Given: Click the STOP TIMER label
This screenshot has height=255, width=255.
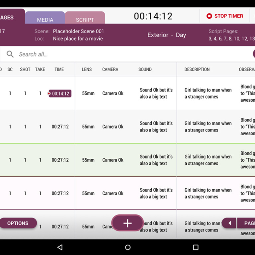Looking at the screenshot, I should click(x=229, y=16).
